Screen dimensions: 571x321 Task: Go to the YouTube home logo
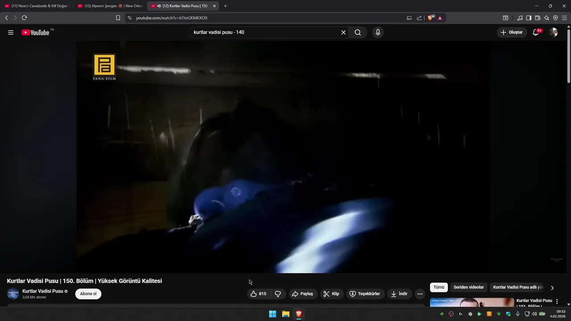(x=35, y=33)
